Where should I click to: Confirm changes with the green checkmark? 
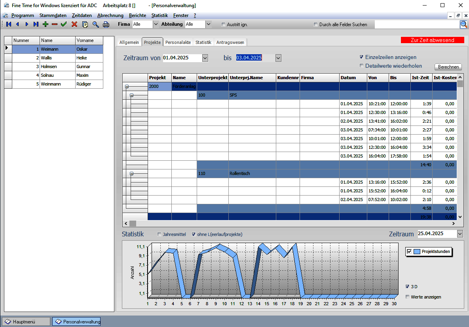point(64,24)
